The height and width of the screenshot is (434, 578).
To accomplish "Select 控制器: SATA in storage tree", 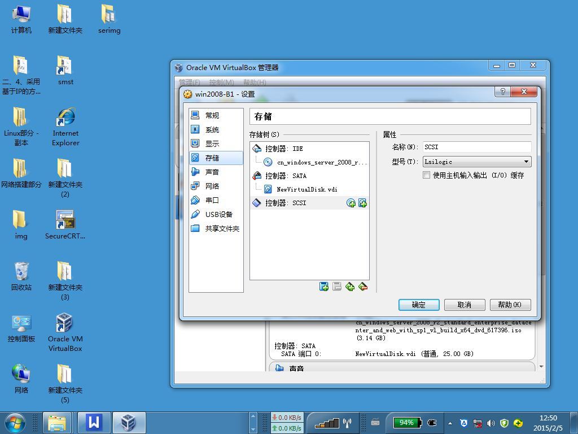I will click(309, 176).
